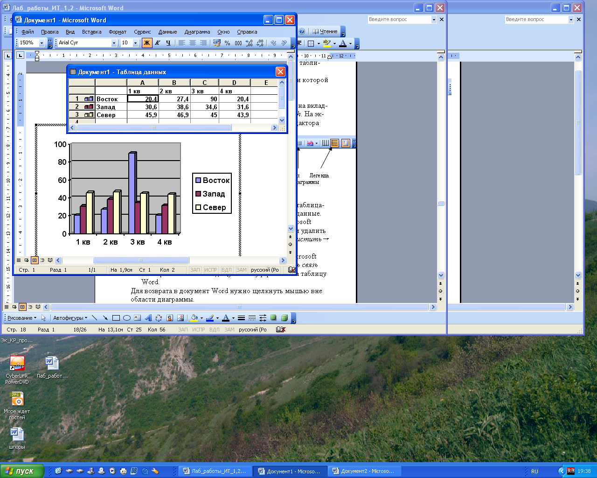Insert WordArt object

(x=148, y=318)
